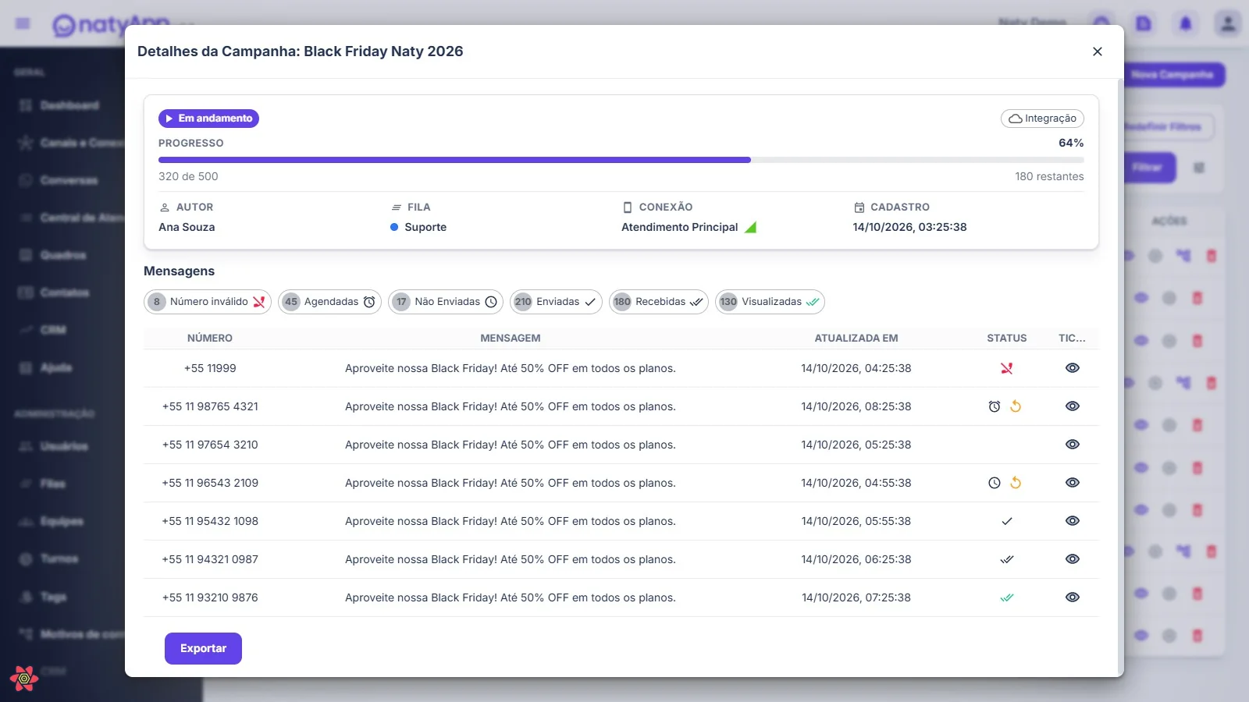Filter by Não Enviadas messages
This screenshot has height=702, width=1249.
tap(446, 302)
